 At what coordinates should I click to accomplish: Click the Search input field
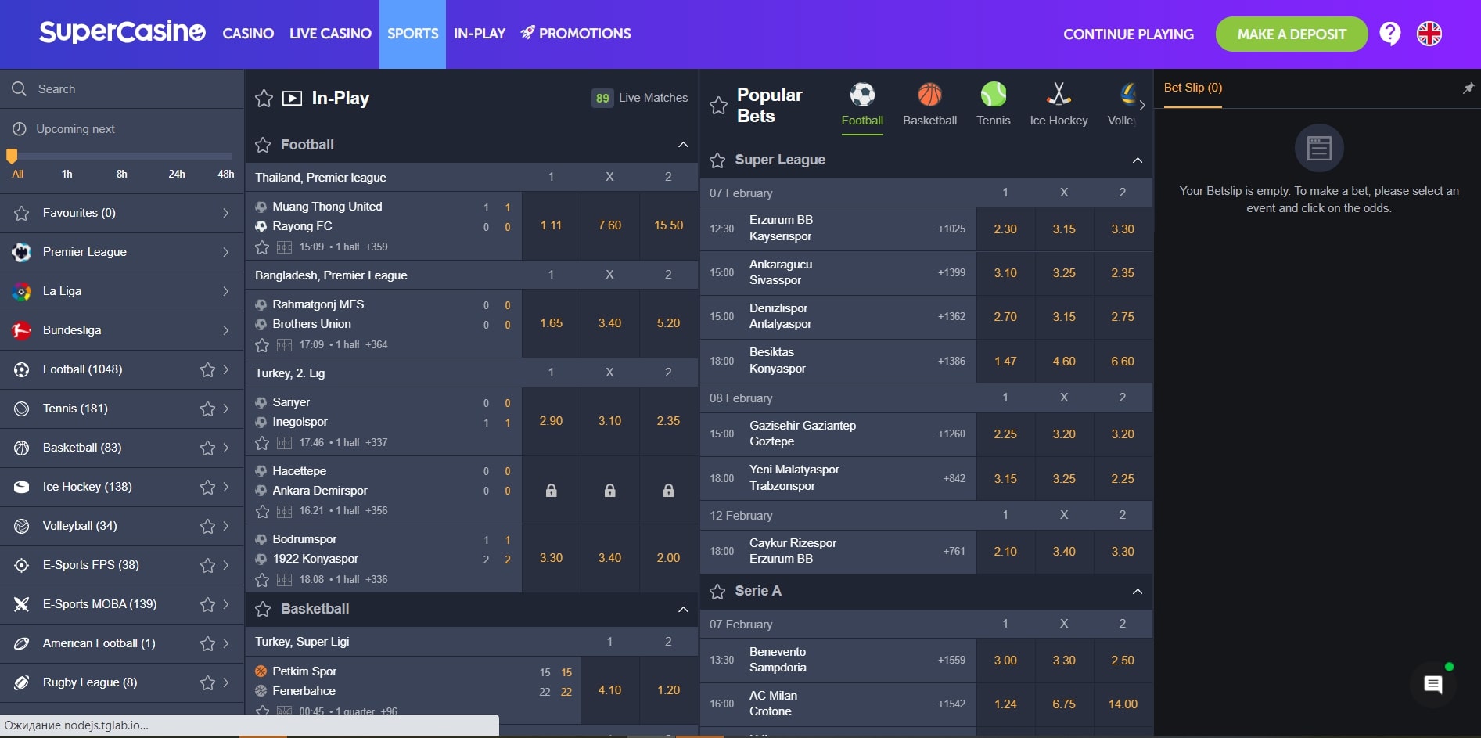point(122,89)
